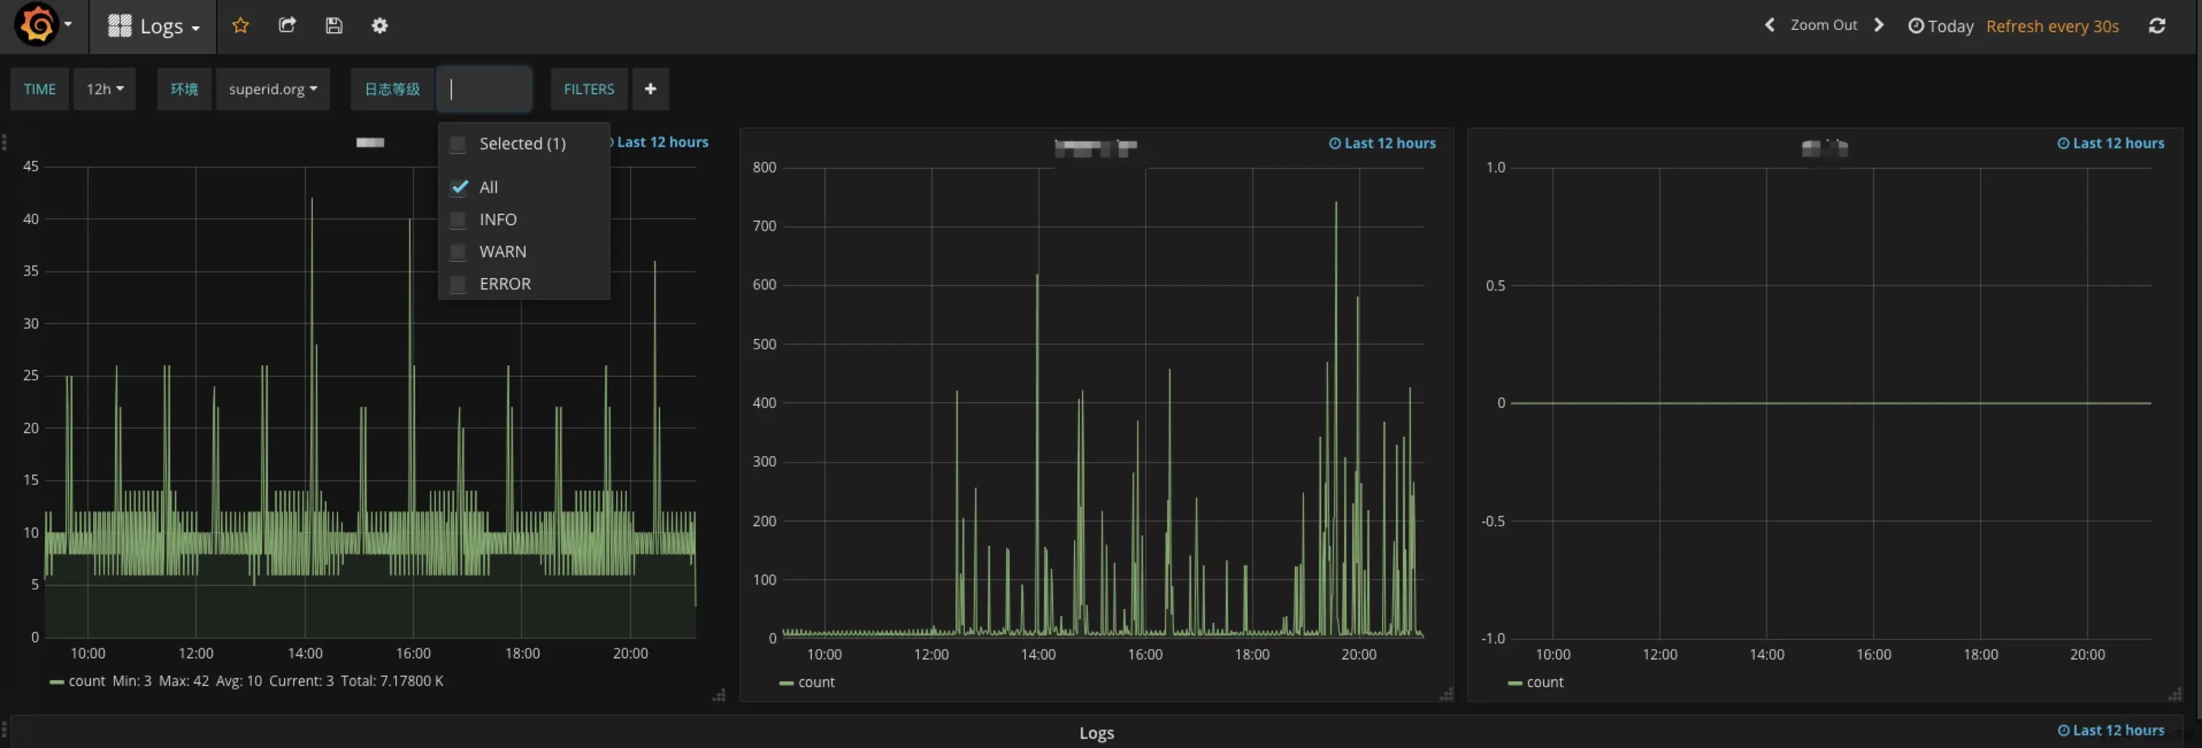
Task: Share the dashboard via share icon
Action: (287, 25)
